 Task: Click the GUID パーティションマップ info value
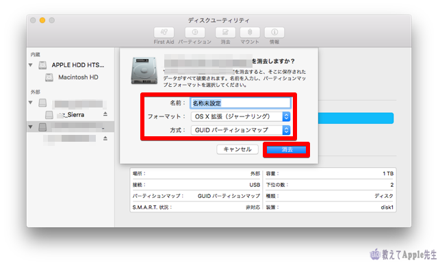click(229, 196)
